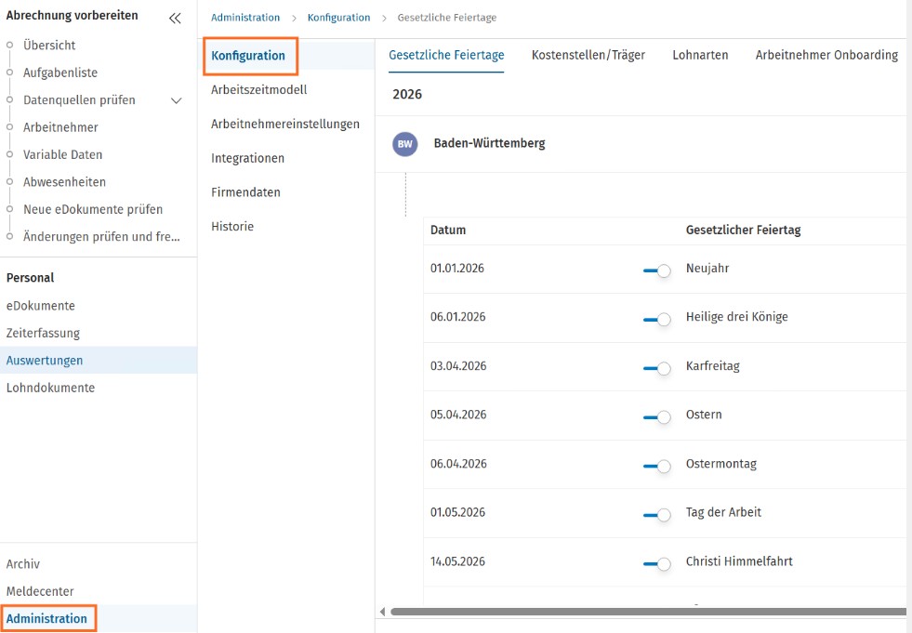Toggle the Tag der Arbeit switch

tap(656, 515)
